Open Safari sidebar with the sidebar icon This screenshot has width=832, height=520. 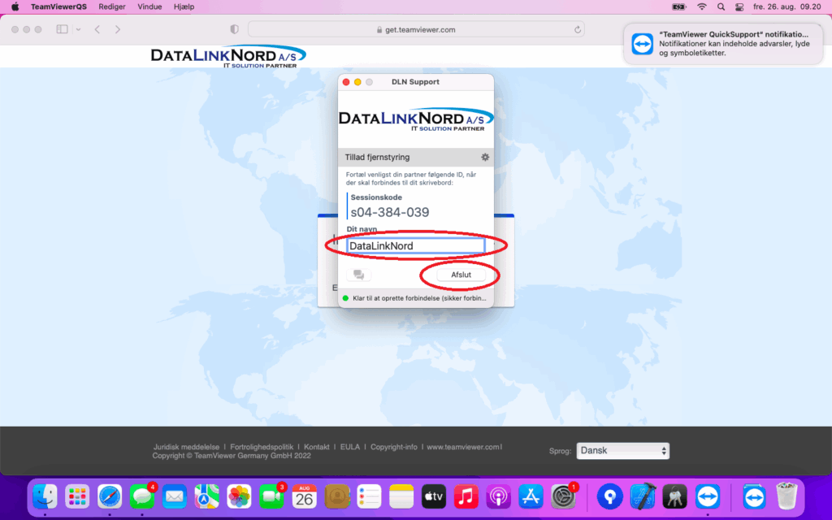point(63,29)
